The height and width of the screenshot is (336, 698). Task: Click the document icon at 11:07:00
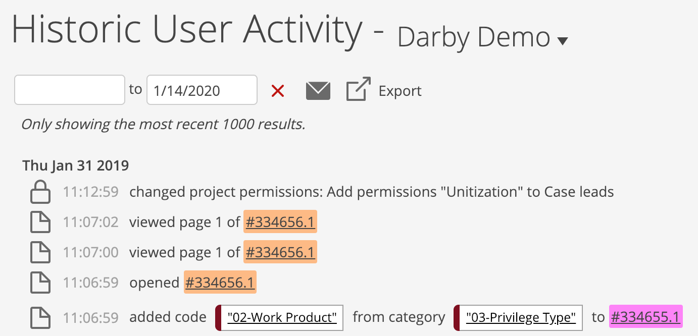coord(40,252)
